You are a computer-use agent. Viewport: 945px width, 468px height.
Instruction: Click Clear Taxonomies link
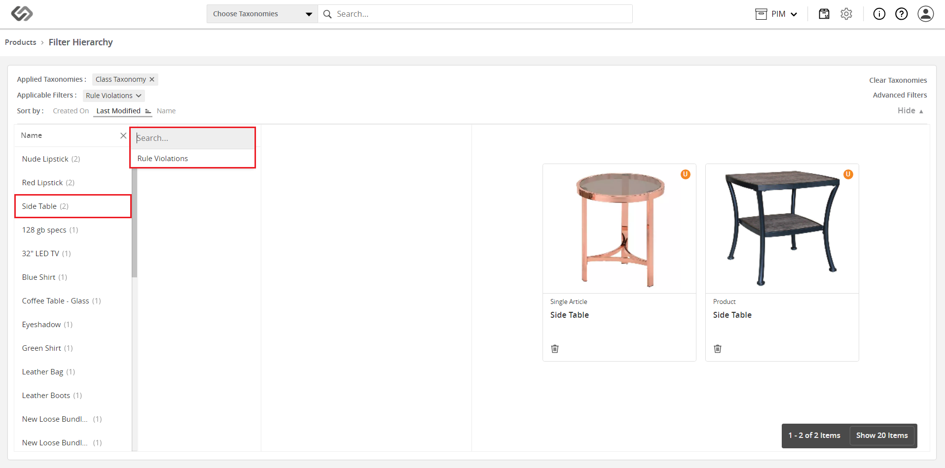[x=898, y=80]
